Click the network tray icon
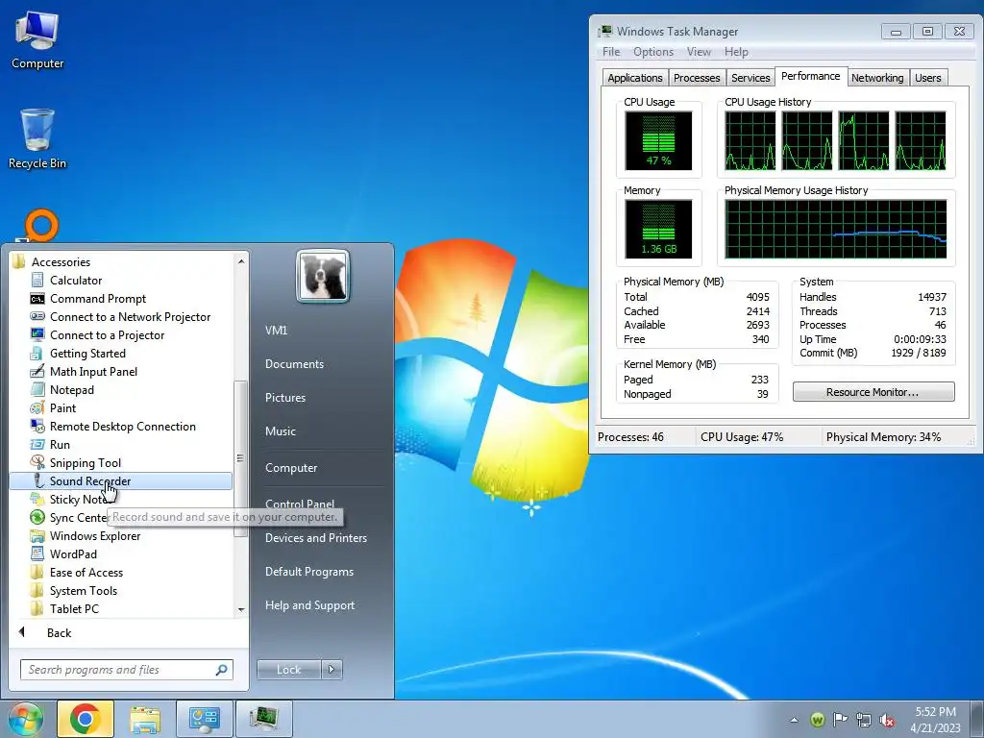This screenshot has height=738, width=984. pos(864,720)
